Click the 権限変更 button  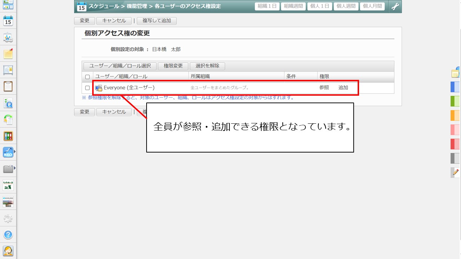(x=173, y=66)
